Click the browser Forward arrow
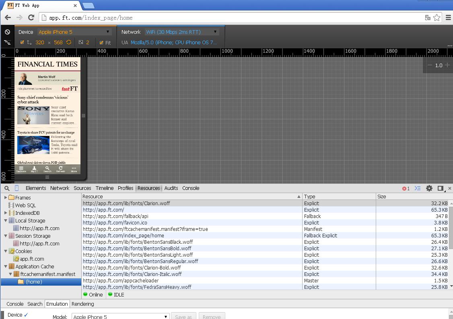453x319 pixels. pyautogui.click(x=19, y=18)
